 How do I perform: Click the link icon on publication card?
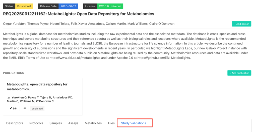25,108
